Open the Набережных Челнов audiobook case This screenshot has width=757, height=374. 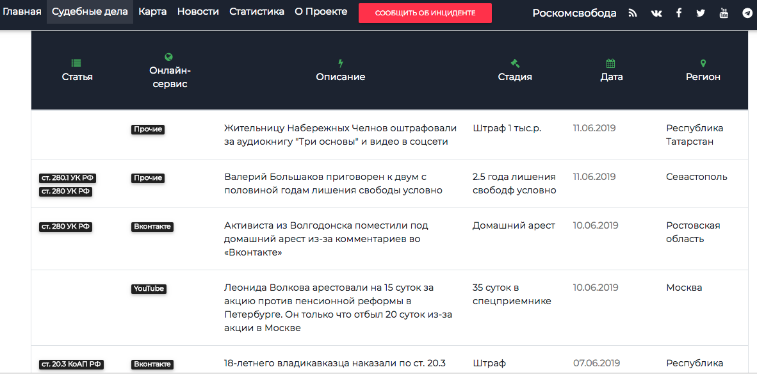340,134
